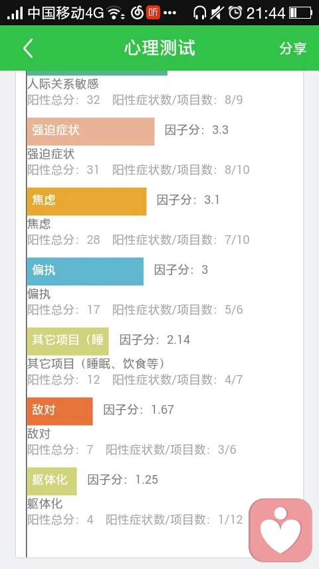Select the 偏执 blue bar
Image resolution: width=319 pixels, height=569 pixels.
point(85,271)
